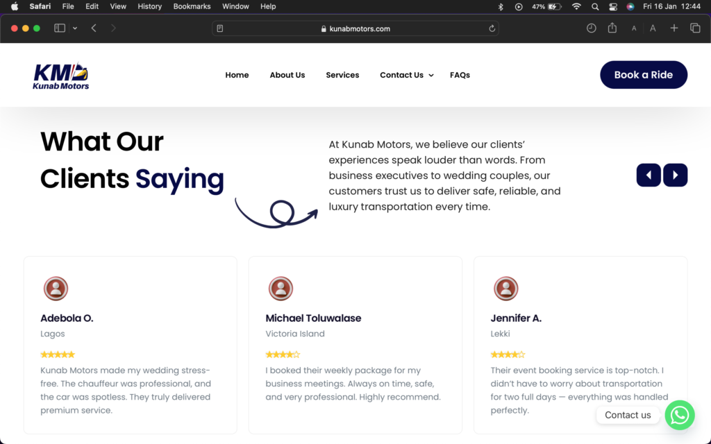Expand the sidebar options chevron
This screenshot has height=444, width=711.
click(x=74, y=28)
